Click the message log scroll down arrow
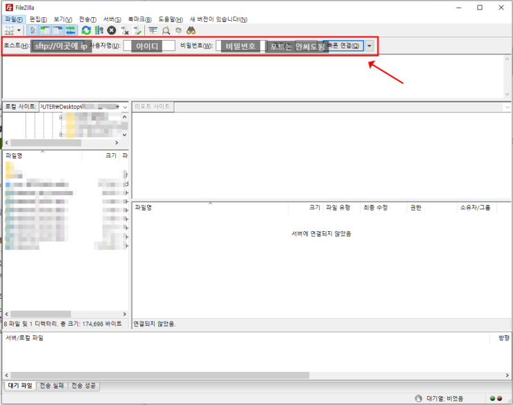513x405 pixels. [x=507, y=94]
